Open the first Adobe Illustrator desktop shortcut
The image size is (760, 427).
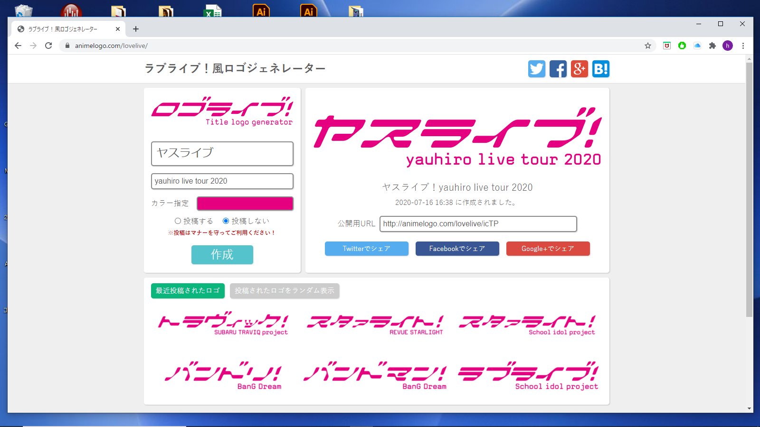pos(261,10)
